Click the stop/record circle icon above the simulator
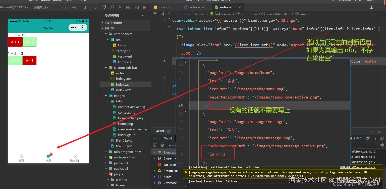Image resolution: width=386 pixels, height=189 pixels. point(74,8)
